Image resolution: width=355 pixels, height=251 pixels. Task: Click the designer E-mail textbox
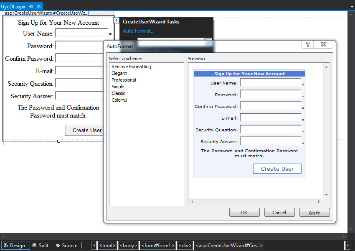(x=79, y=71)
